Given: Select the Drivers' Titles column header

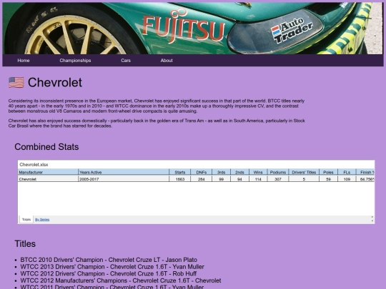Looking at the screenshot, I should tap(304, 172).
